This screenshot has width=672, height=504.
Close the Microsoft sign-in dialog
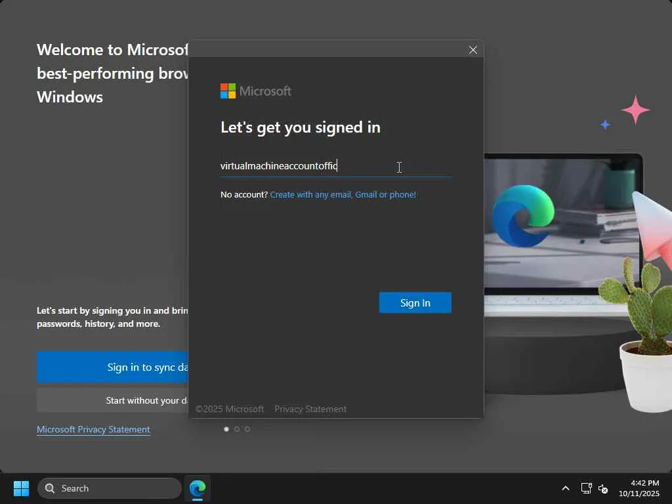tap(472, 50)
